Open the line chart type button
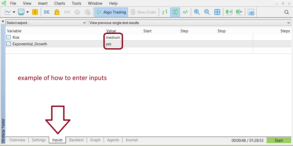This screenshot has width=293, height=146. [8, 12]
